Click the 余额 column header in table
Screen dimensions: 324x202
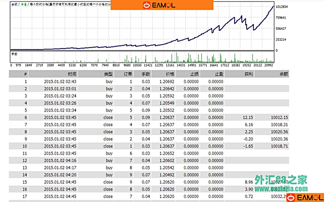(x=284, y=74)
